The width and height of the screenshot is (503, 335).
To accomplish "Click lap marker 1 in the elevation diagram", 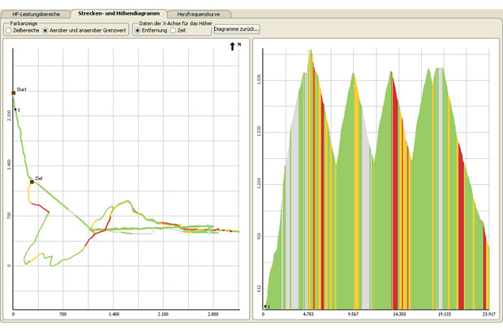I will [266, 307].
